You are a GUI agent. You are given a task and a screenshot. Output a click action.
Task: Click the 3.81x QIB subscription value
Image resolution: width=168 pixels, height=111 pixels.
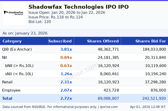coord(66,49)
